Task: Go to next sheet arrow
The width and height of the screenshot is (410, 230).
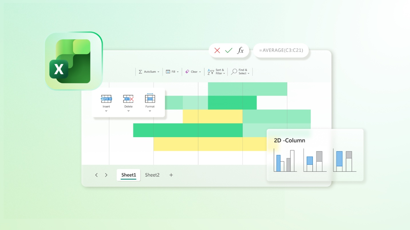Action: 106,175
